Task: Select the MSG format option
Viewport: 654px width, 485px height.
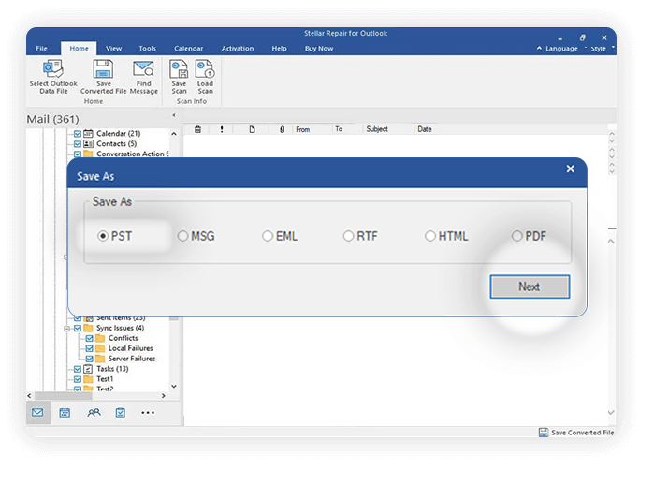Action: coord(182,236)
